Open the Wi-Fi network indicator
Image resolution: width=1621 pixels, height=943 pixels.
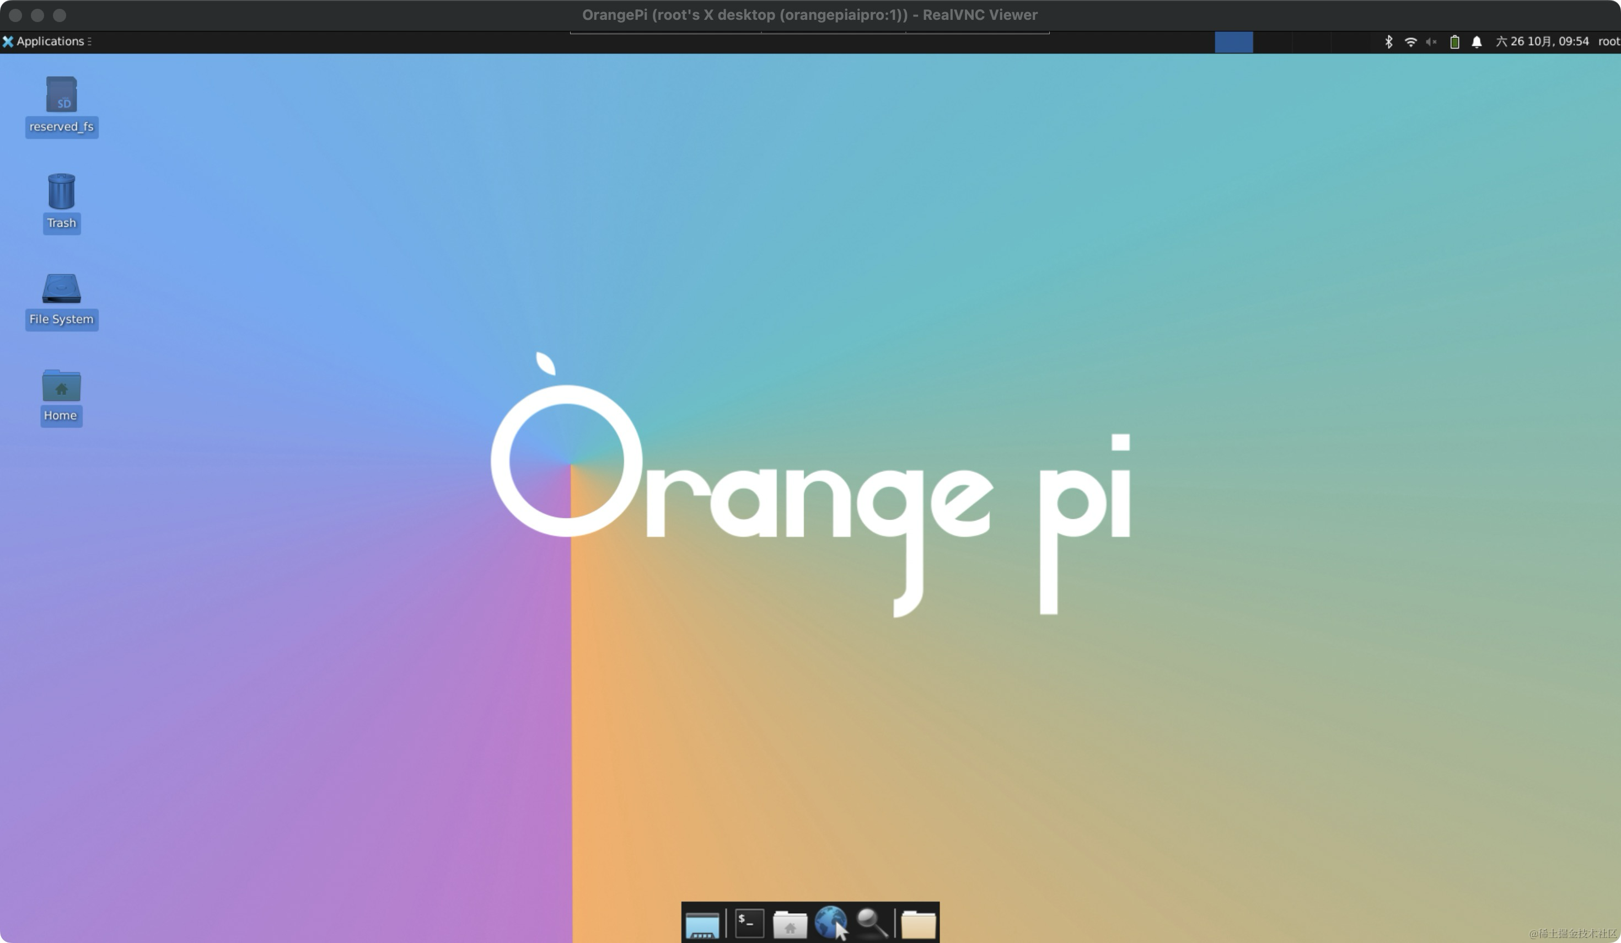tap(1410, 42)
